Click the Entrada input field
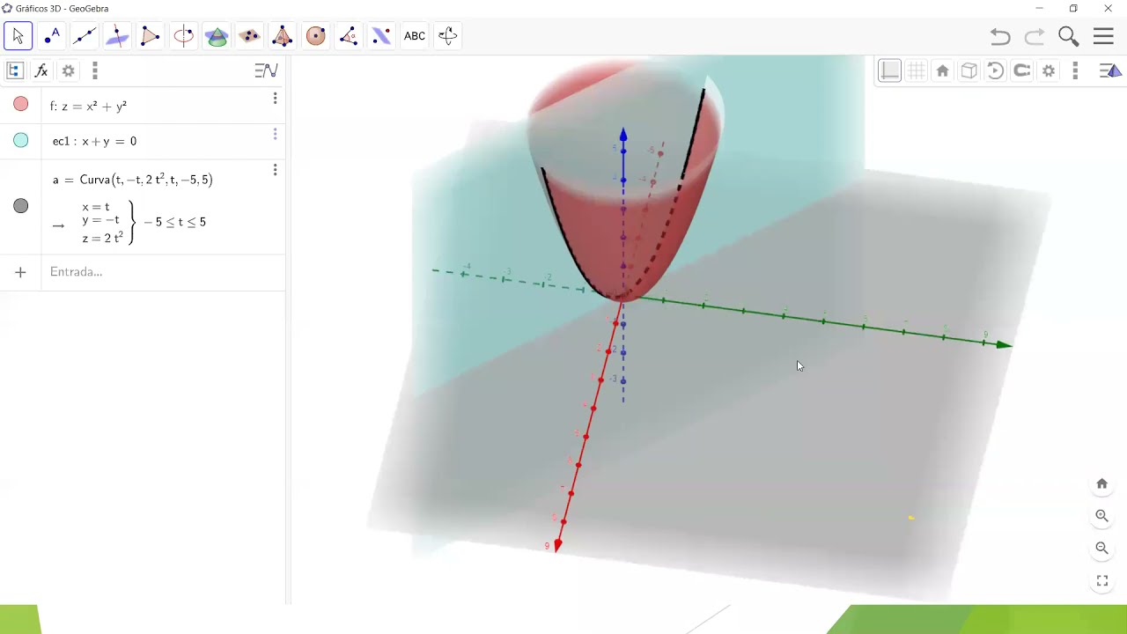 pyautogui.click(x=132, y=271)
